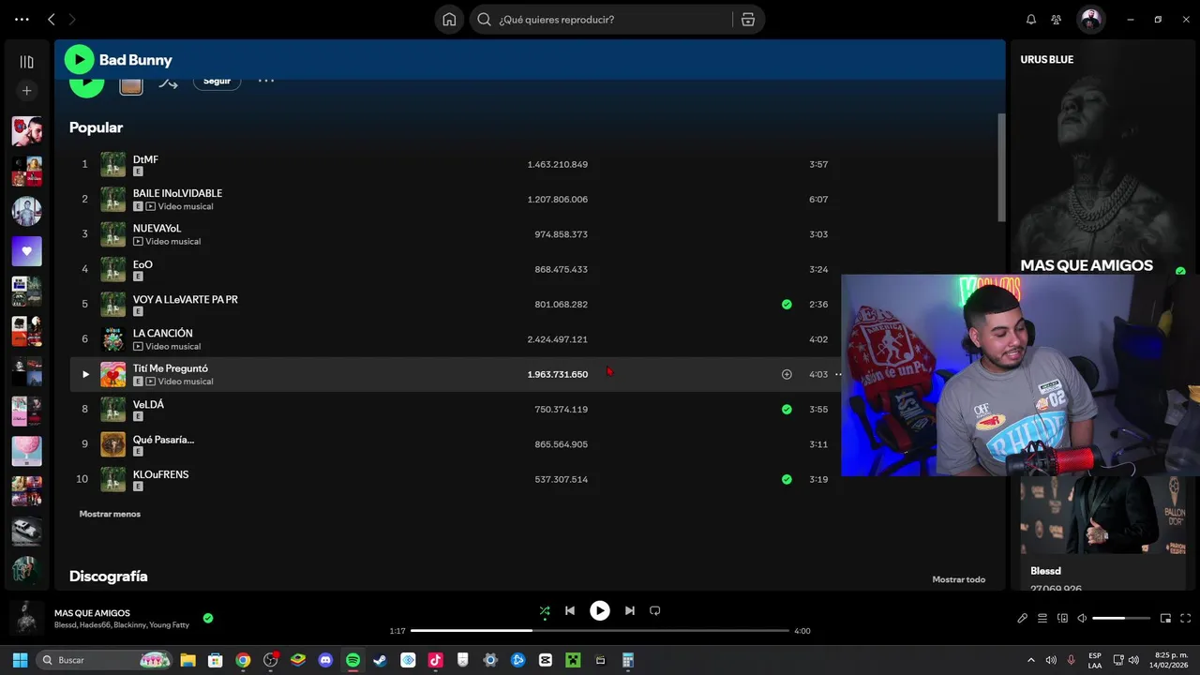Screen dimensions: 1200x675
Task: Open Blessd artist link in player bar
Action: 66,625
